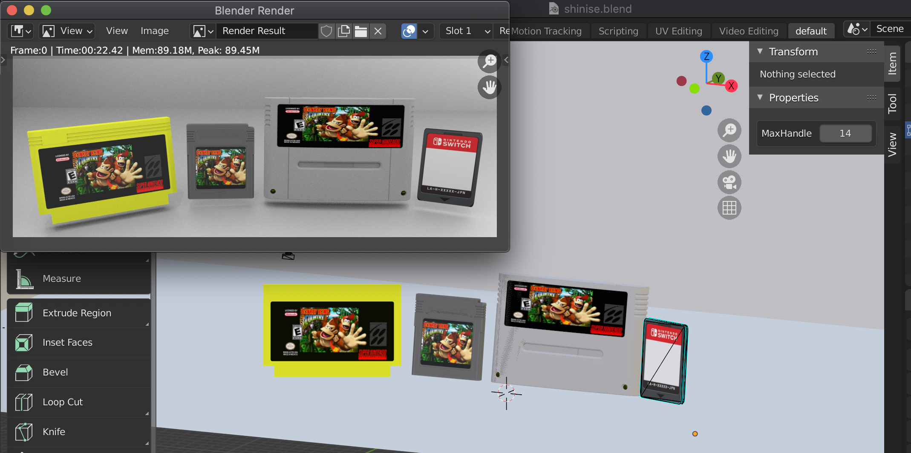Collapse the Properties panel
The image size is (911, 453).
point(760,97)
